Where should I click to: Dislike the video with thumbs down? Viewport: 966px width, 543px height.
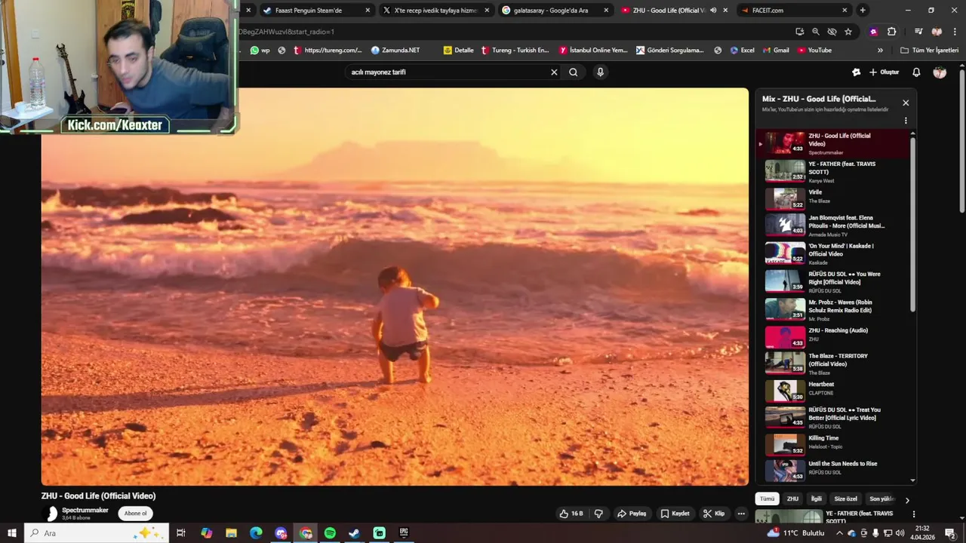pos(598,514)
